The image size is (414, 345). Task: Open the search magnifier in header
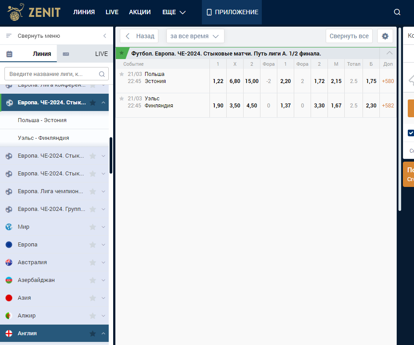(x=397, y=12)
